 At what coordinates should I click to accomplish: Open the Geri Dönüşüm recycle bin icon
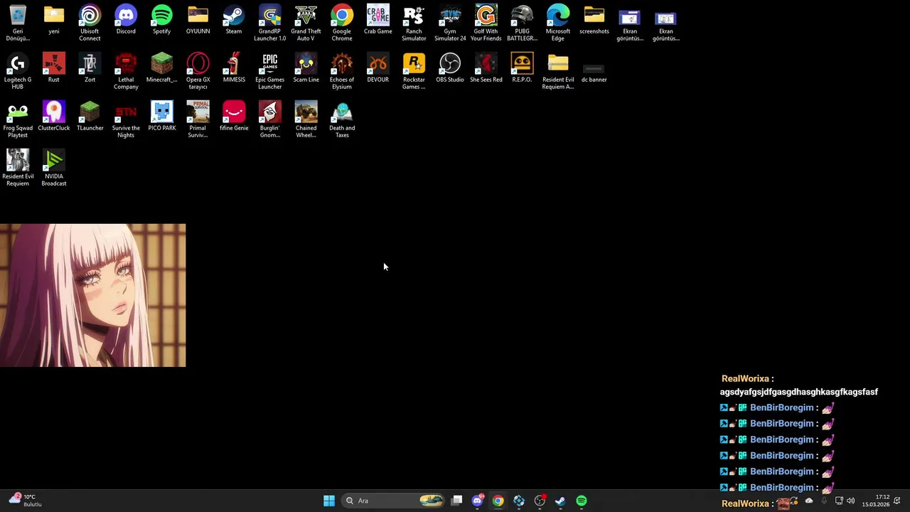pyautogui.click(x=18, y=23)
